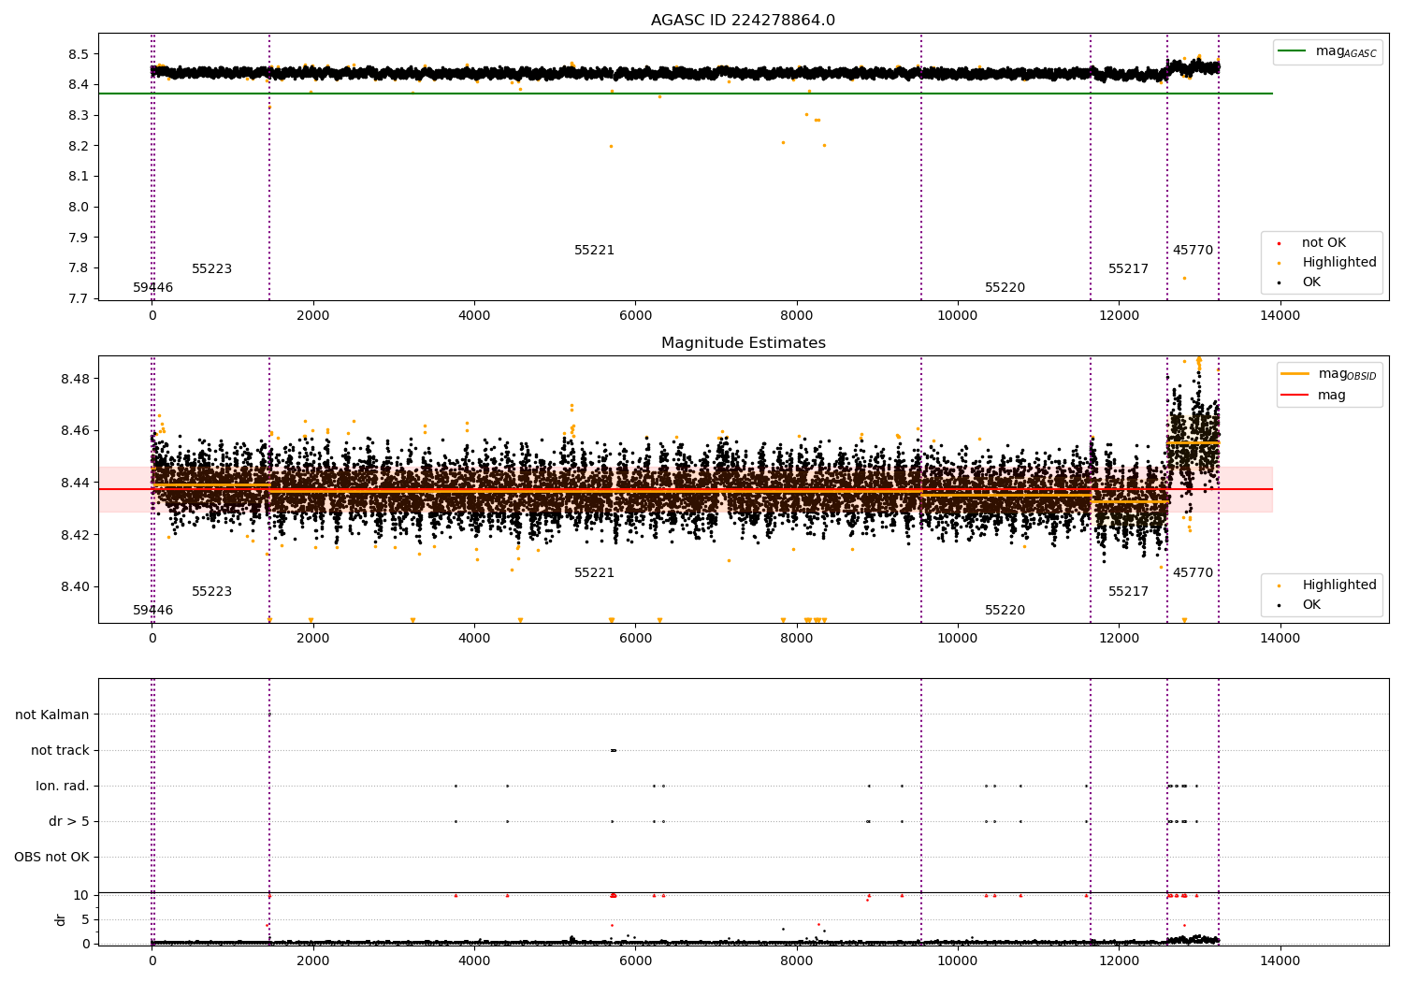
Task: Click obsid label 55221 in top panel
Action: [x=594, y=251]
